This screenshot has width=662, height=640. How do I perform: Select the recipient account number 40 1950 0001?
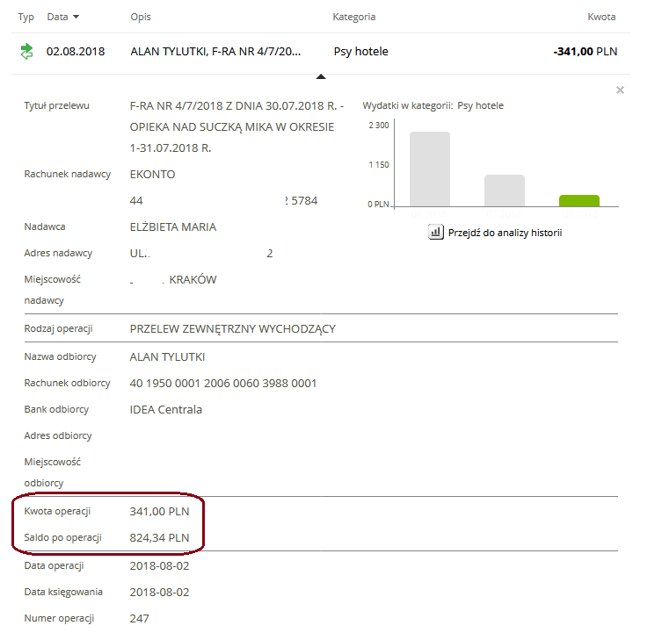pos(222,384)
